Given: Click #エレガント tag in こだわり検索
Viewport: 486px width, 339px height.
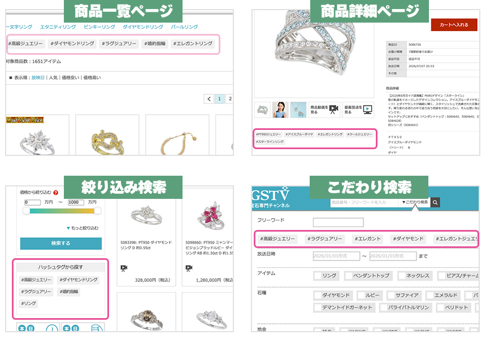Looking at the screenshot, I should (367, 239).
